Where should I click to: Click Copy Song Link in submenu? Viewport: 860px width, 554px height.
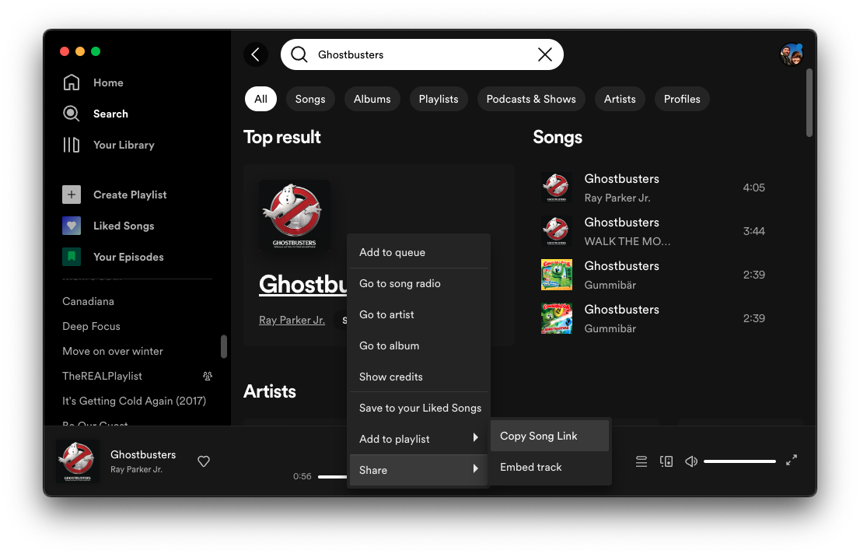[x=550, y=436]
